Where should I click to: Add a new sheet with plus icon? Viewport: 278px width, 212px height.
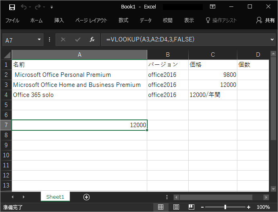(x=86, y=197)
